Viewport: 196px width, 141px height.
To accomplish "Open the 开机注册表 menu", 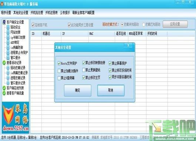I will (51, 13).
